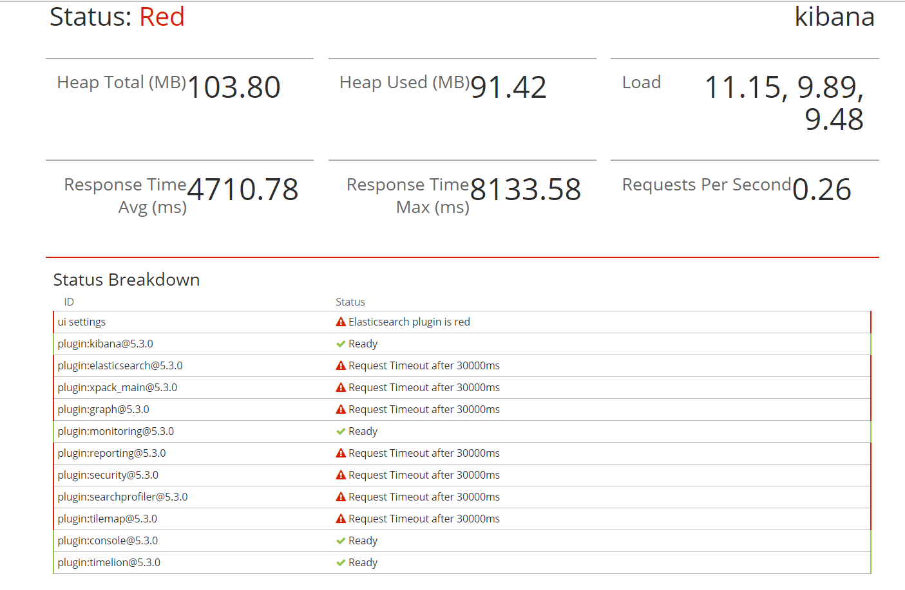The width and height of the screenshot is (905, 590).
Task: Click the warning icon for plugin:searchprofiler@5.3.0
Action: point(341,497)
